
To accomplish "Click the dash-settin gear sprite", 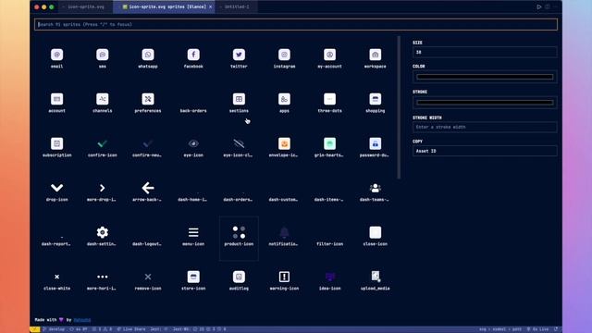I will point(103,232).
